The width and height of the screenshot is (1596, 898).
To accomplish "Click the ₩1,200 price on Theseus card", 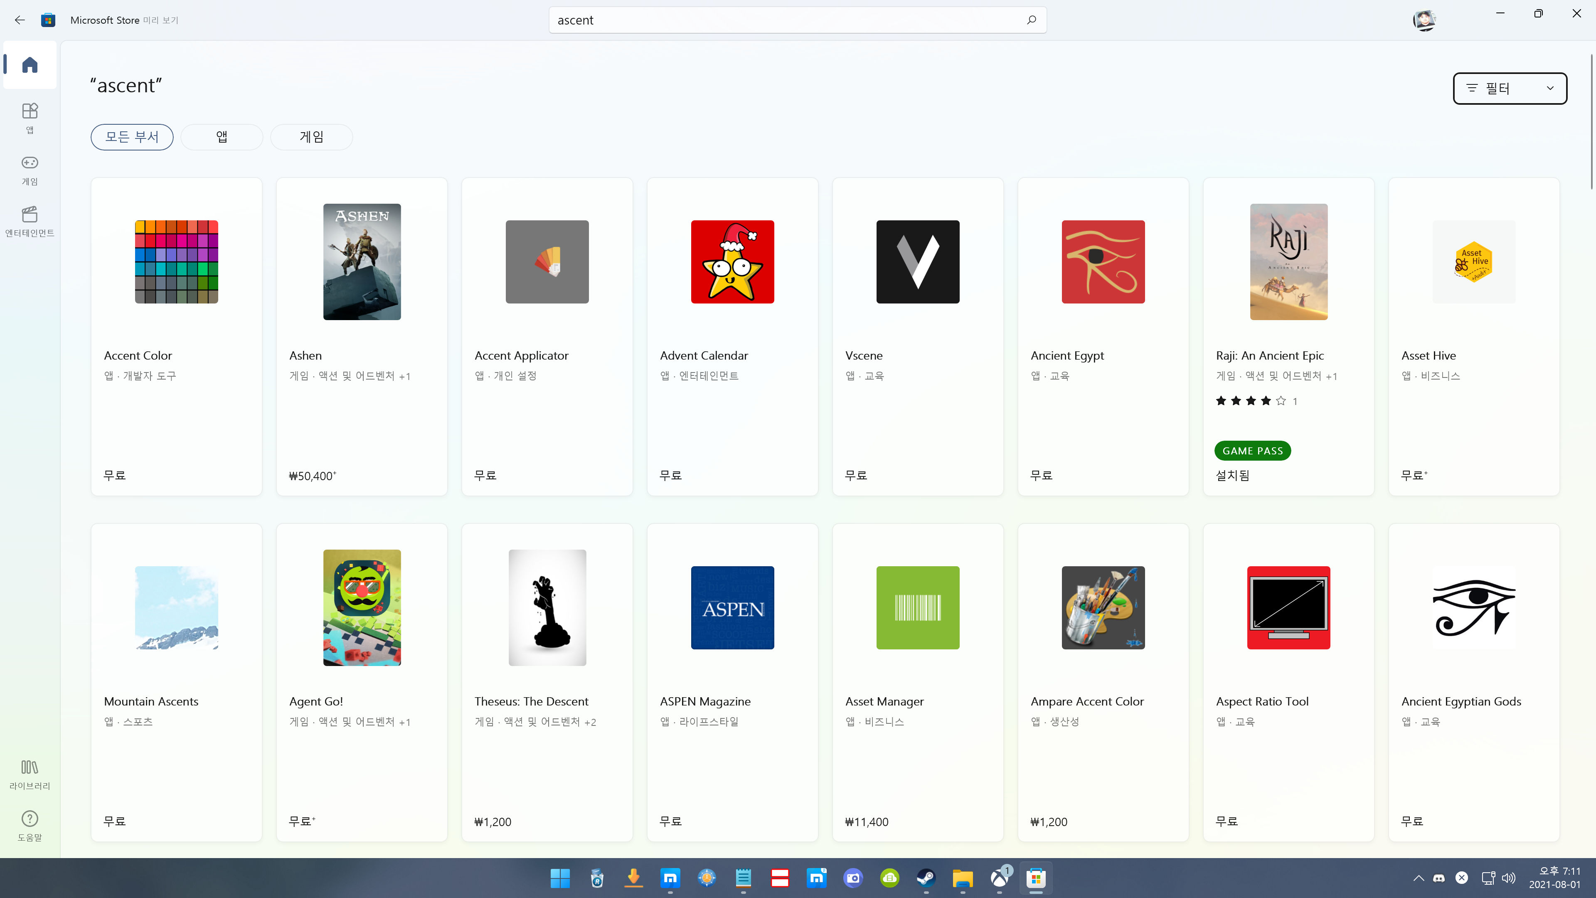I will click(x=493, y=822).
